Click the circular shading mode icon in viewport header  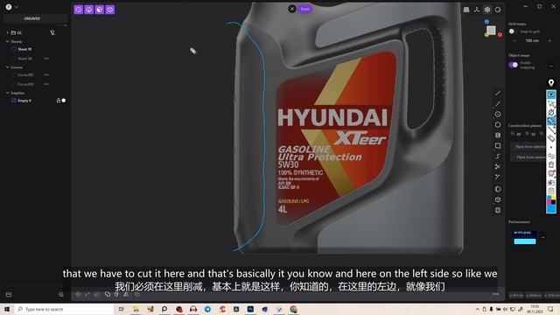pos(498,10)
